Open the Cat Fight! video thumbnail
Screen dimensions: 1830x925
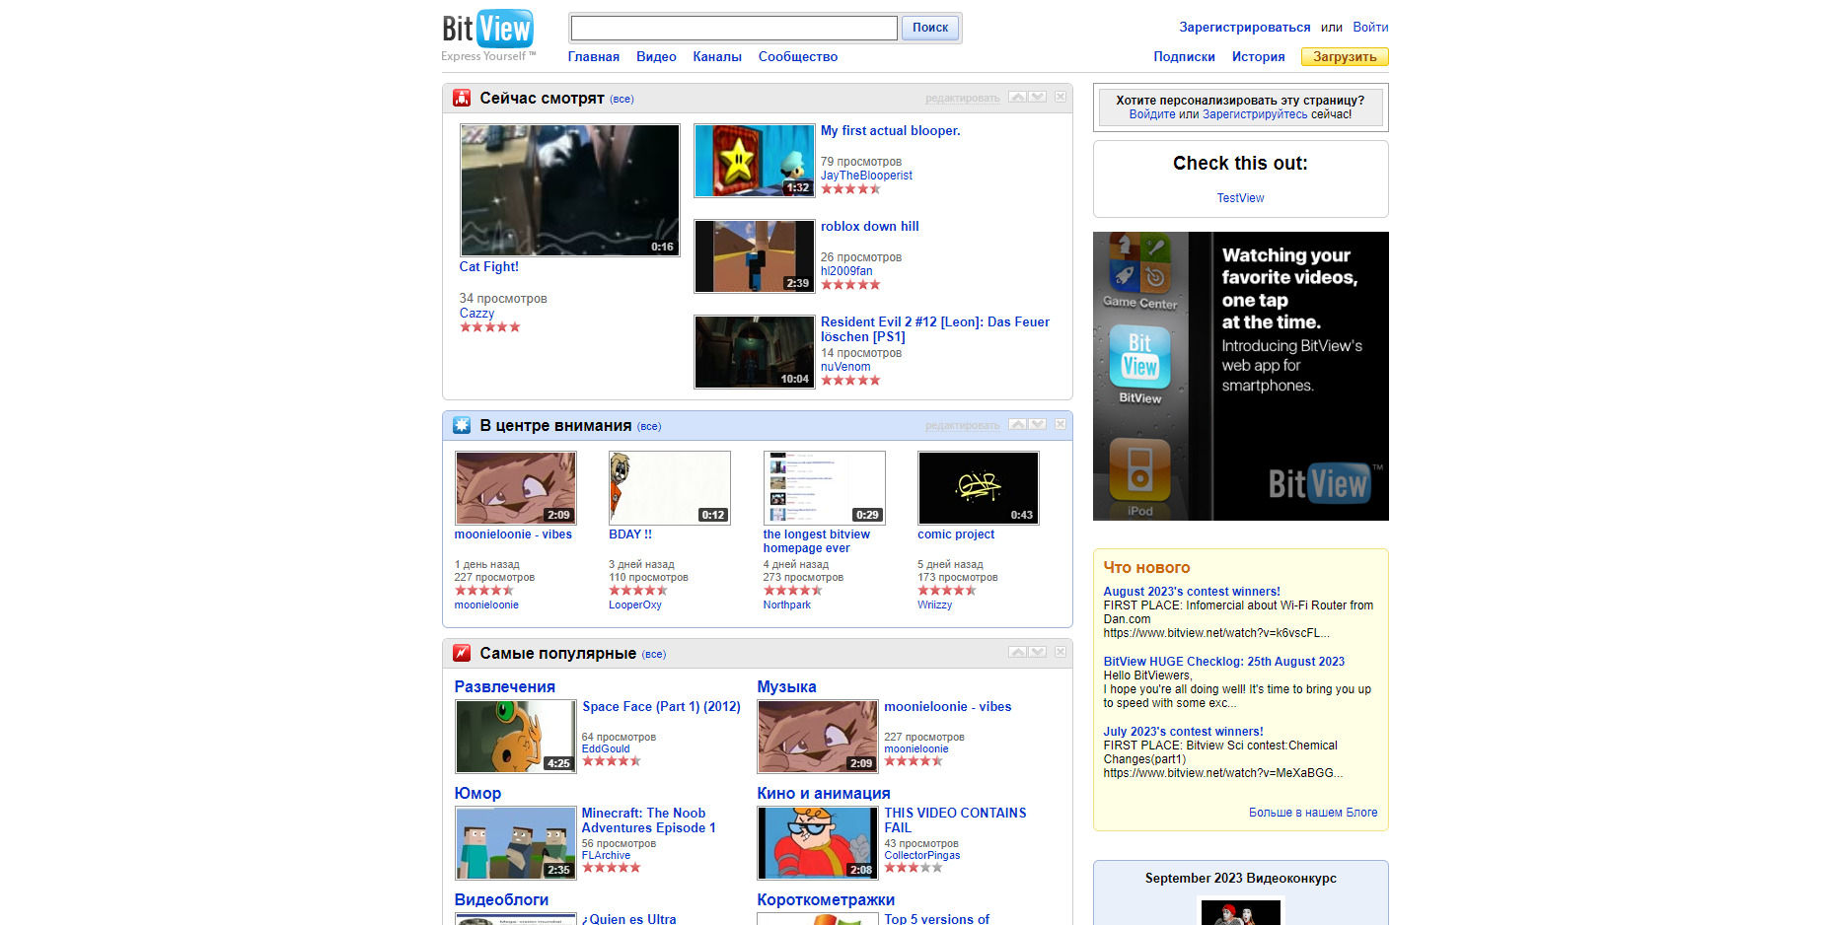[x=570, y=190]
